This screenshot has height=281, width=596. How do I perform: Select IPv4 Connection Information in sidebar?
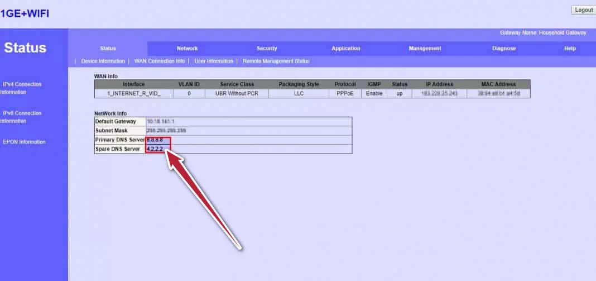[x=21, y=88]
